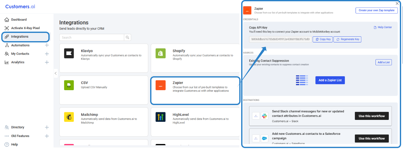The width and height of the screenshot is (403, 149).
Task: Expand Old Features with its plus icon
Action: click(x=47, y=136)
